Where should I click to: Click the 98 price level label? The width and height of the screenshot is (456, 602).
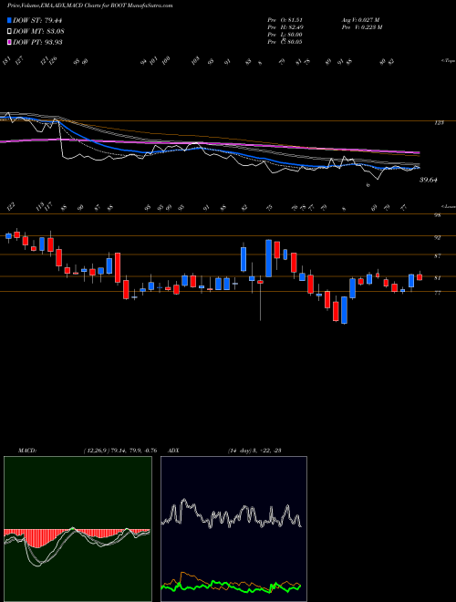tap(437, 215)
